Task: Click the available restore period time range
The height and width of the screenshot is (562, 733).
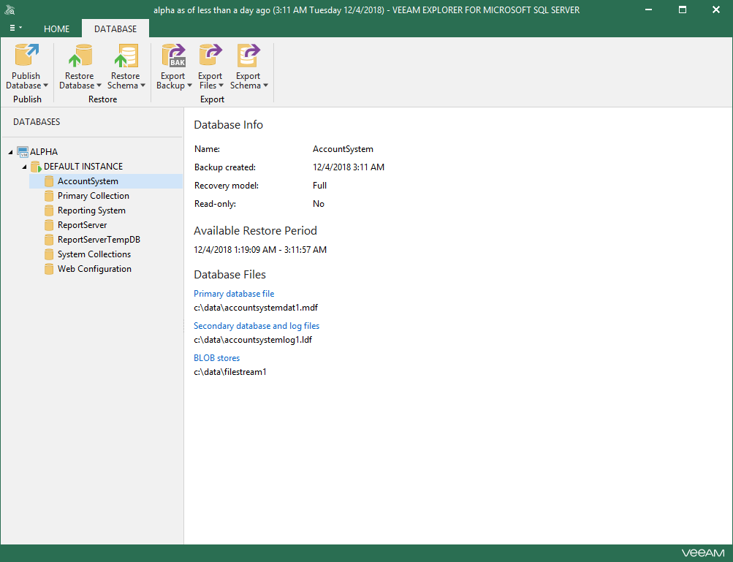Action: tap(260, 250)
